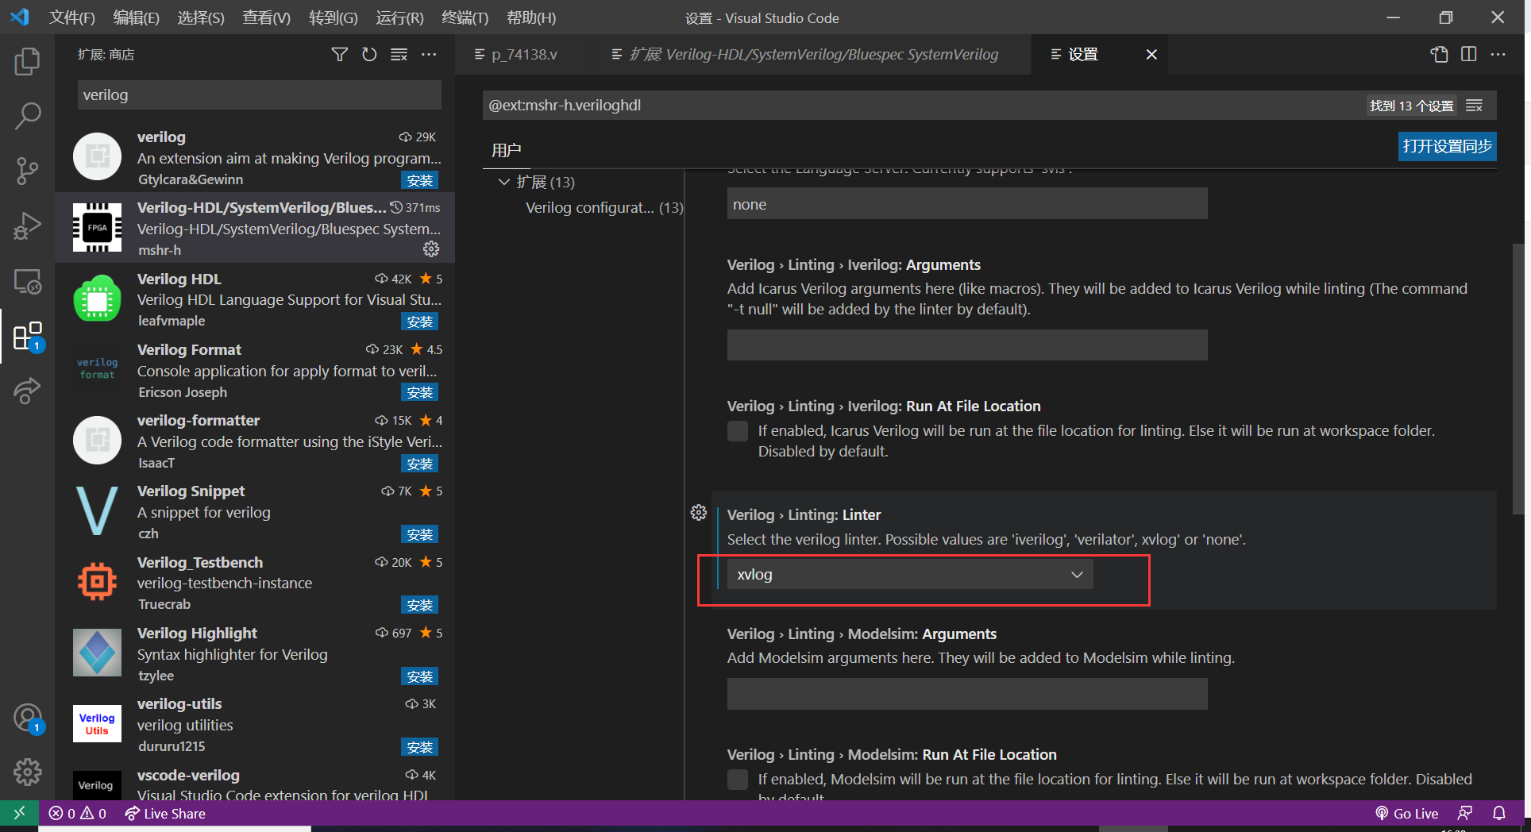1531x832 pixels.
Task: Open feedback icon in status bar
Action: [1465, 813]
